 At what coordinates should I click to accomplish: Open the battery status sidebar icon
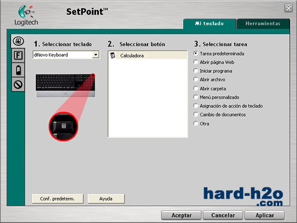pos(18,70)
